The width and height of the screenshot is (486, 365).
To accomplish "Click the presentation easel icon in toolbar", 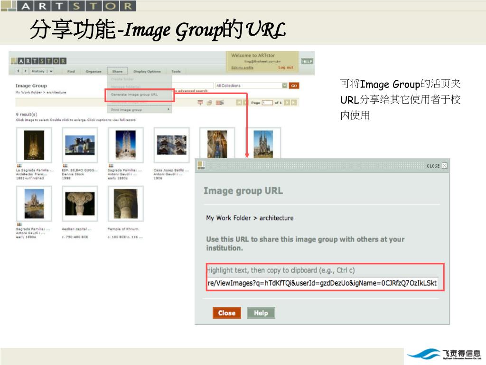I will coord(200,103).
